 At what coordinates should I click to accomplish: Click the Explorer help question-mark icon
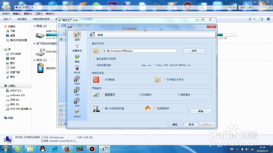pos(268,19)
